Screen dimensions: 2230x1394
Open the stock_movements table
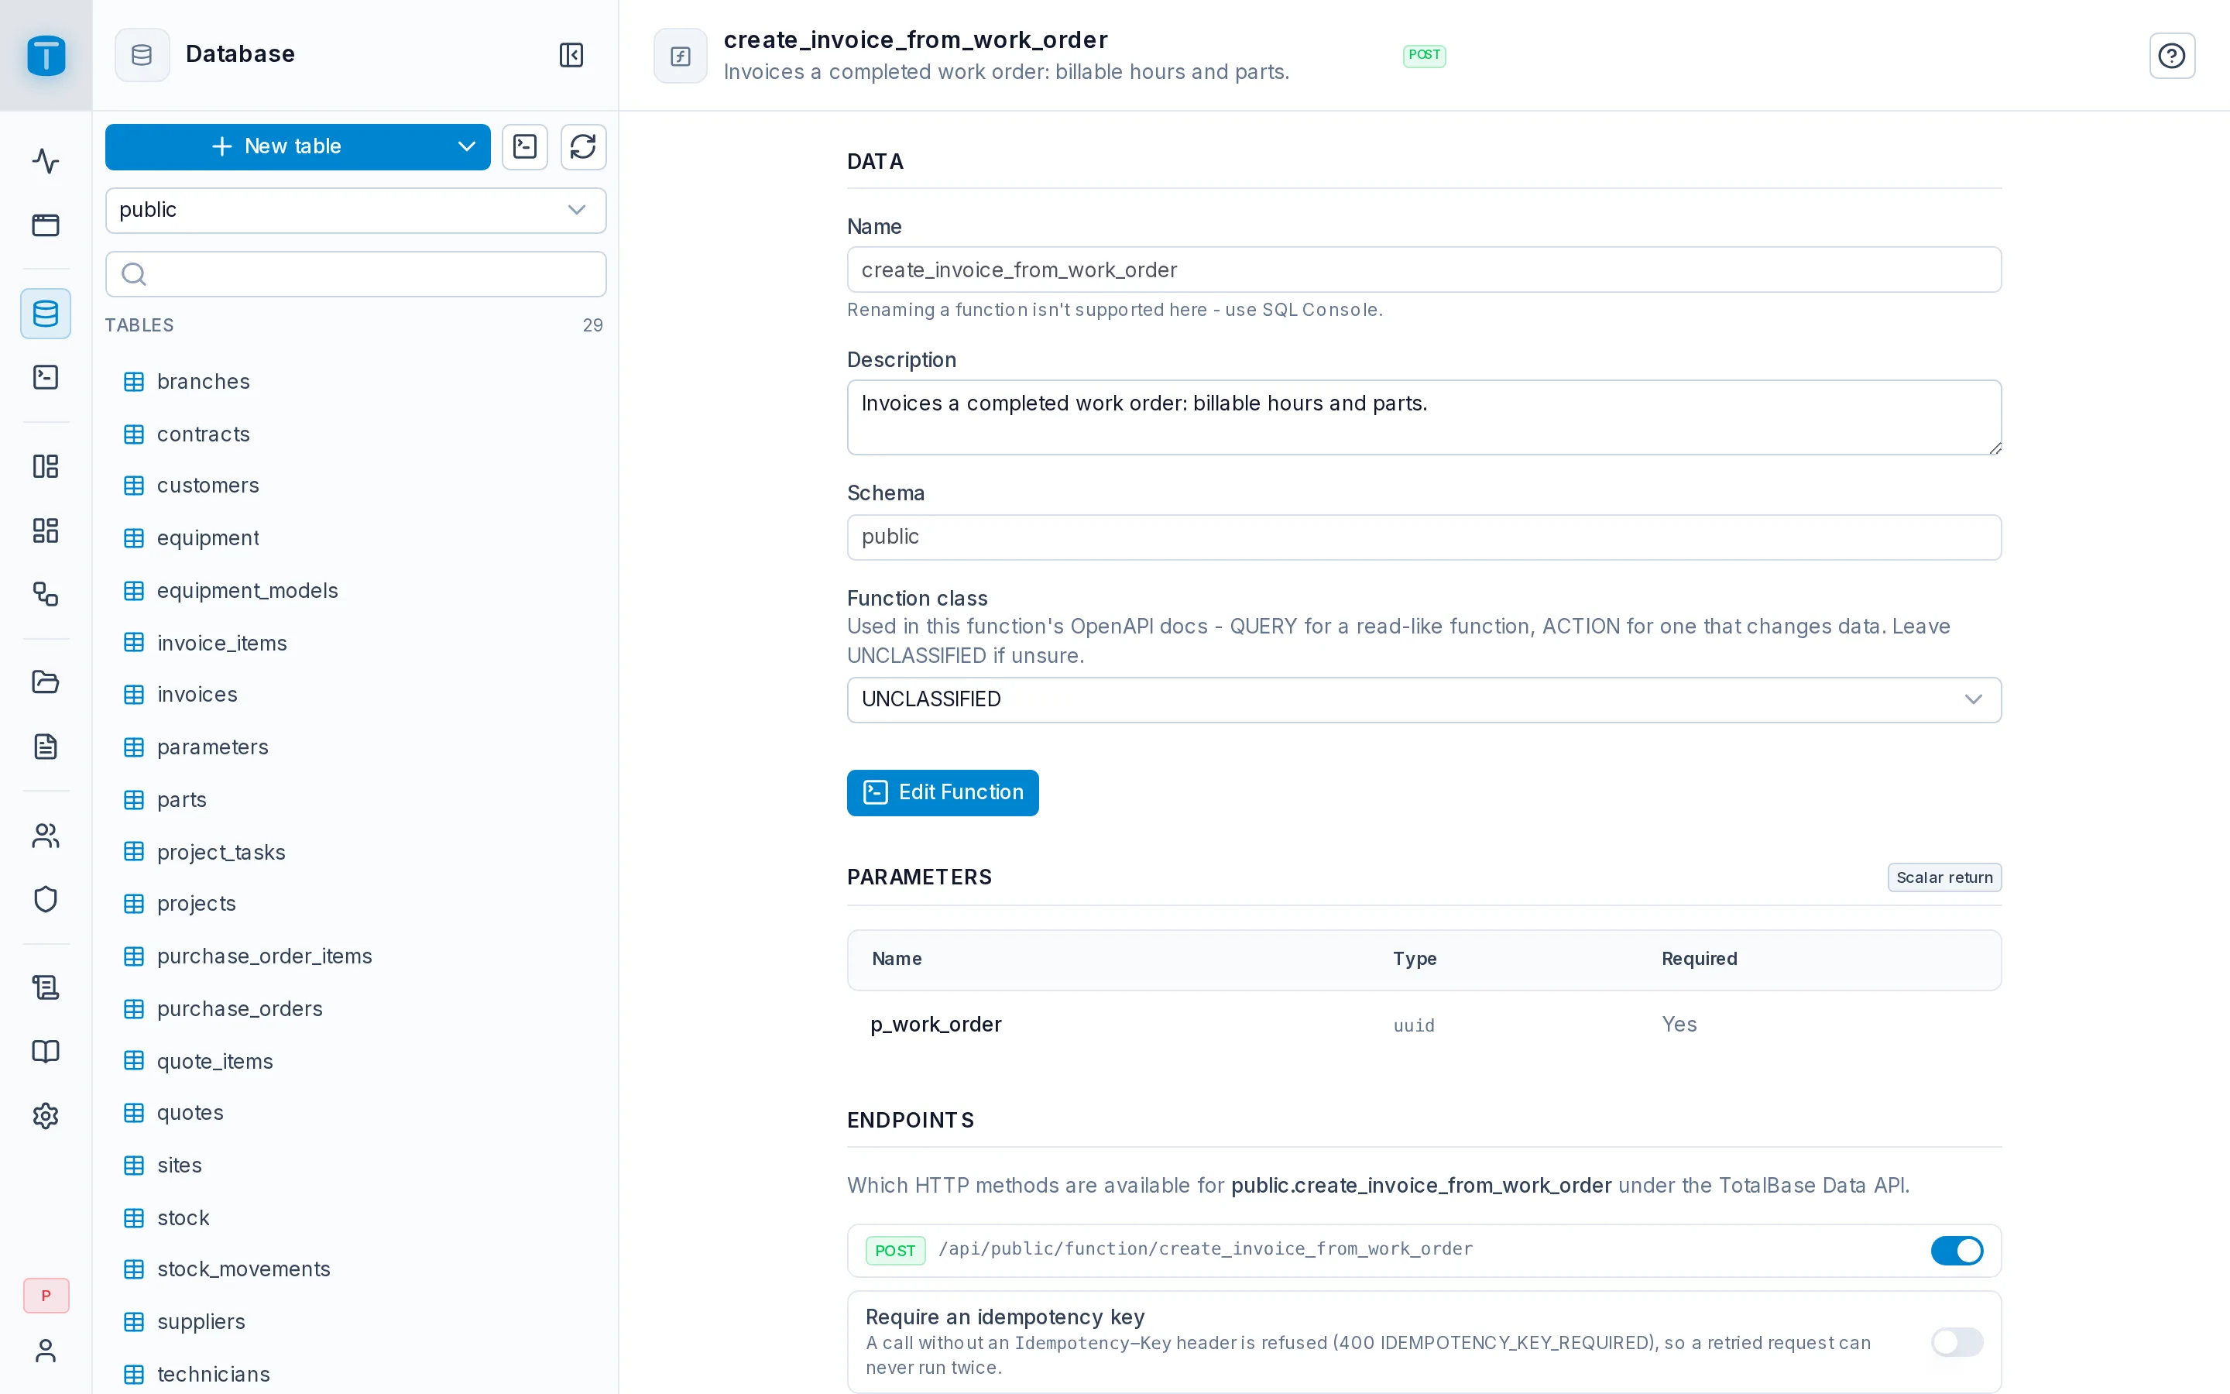click(355, 1269)
